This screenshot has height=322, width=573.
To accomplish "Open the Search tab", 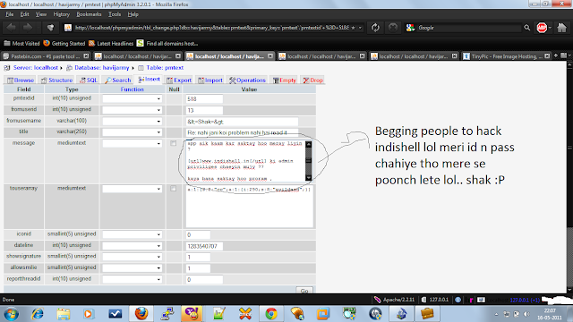I will 117,80.
